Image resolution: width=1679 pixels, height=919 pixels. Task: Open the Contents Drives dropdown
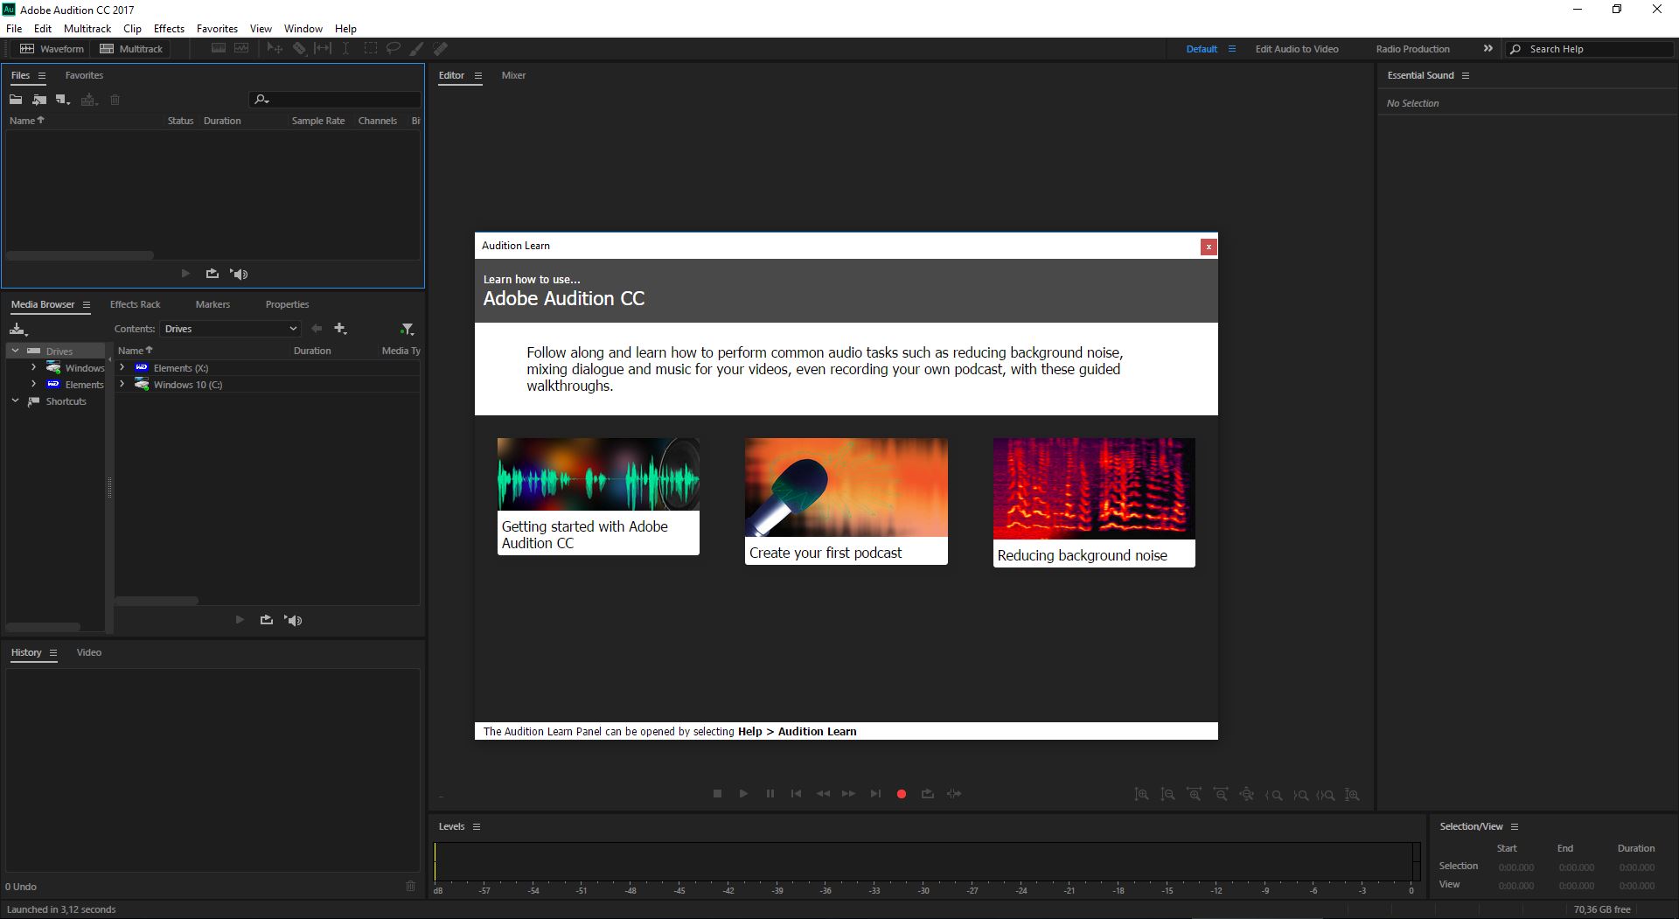[x=231, y=329]
